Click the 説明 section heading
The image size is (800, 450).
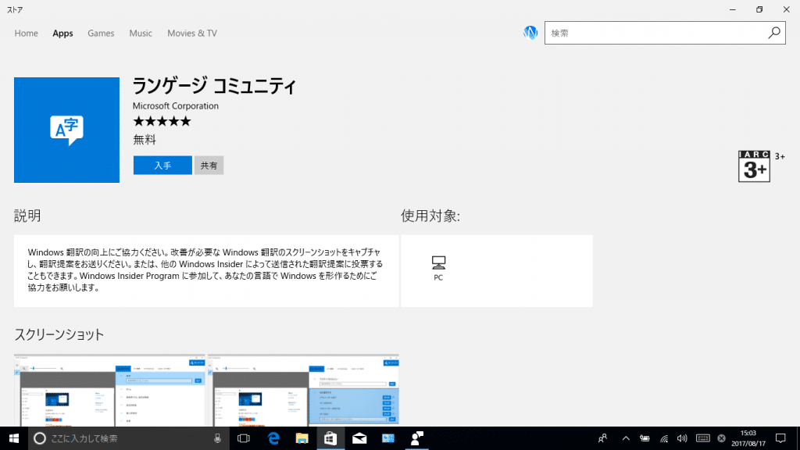(x=27, y=216)
